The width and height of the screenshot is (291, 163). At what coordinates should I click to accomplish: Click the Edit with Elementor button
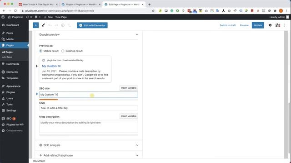coord(92,25)
